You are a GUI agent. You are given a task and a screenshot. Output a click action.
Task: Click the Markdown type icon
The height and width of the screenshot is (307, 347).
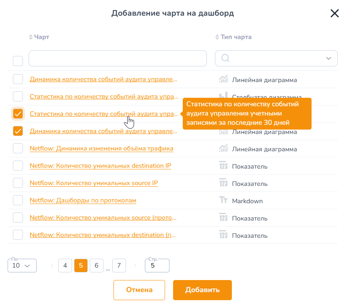tap(223, 200)
